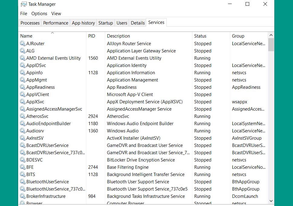This screenshot has width=293, height=206.
Task: Click the Bluetooth User Support Service_737c0e5 description
Action: click(x=147, y=189)
